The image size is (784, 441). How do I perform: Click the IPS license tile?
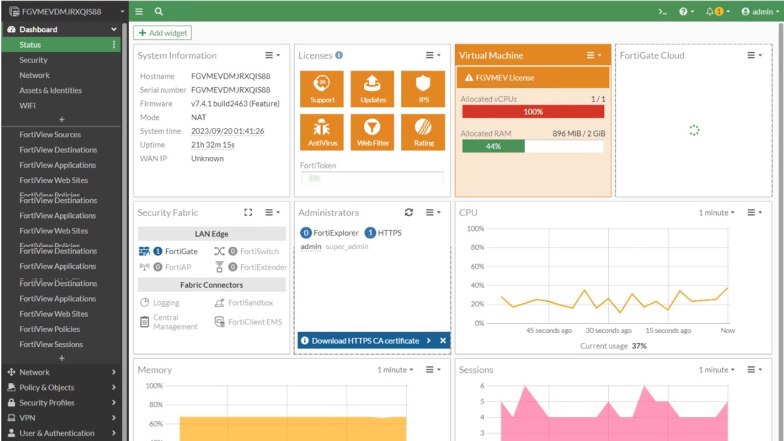[423, 89]
